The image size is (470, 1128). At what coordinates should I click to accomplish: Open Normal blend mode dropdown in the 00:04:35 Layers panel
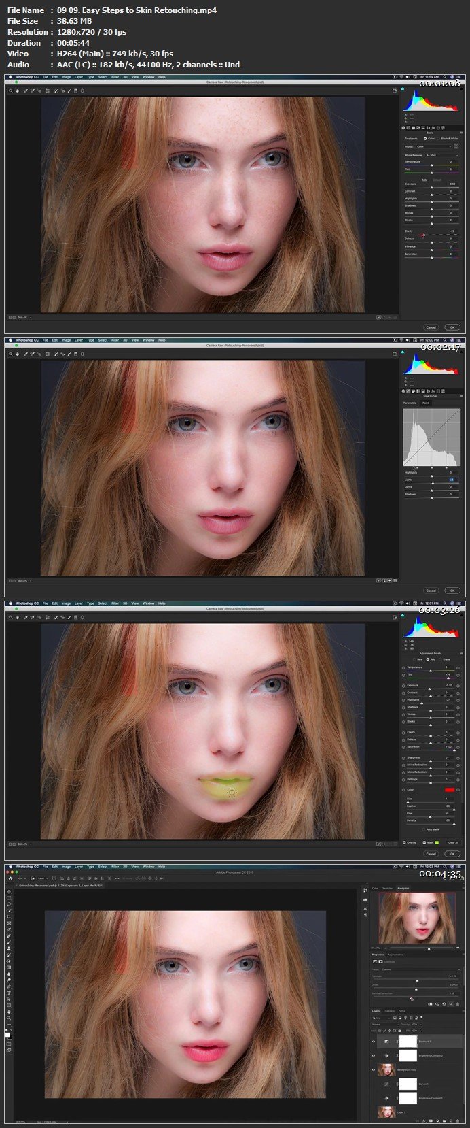[x=386, y=1025]
